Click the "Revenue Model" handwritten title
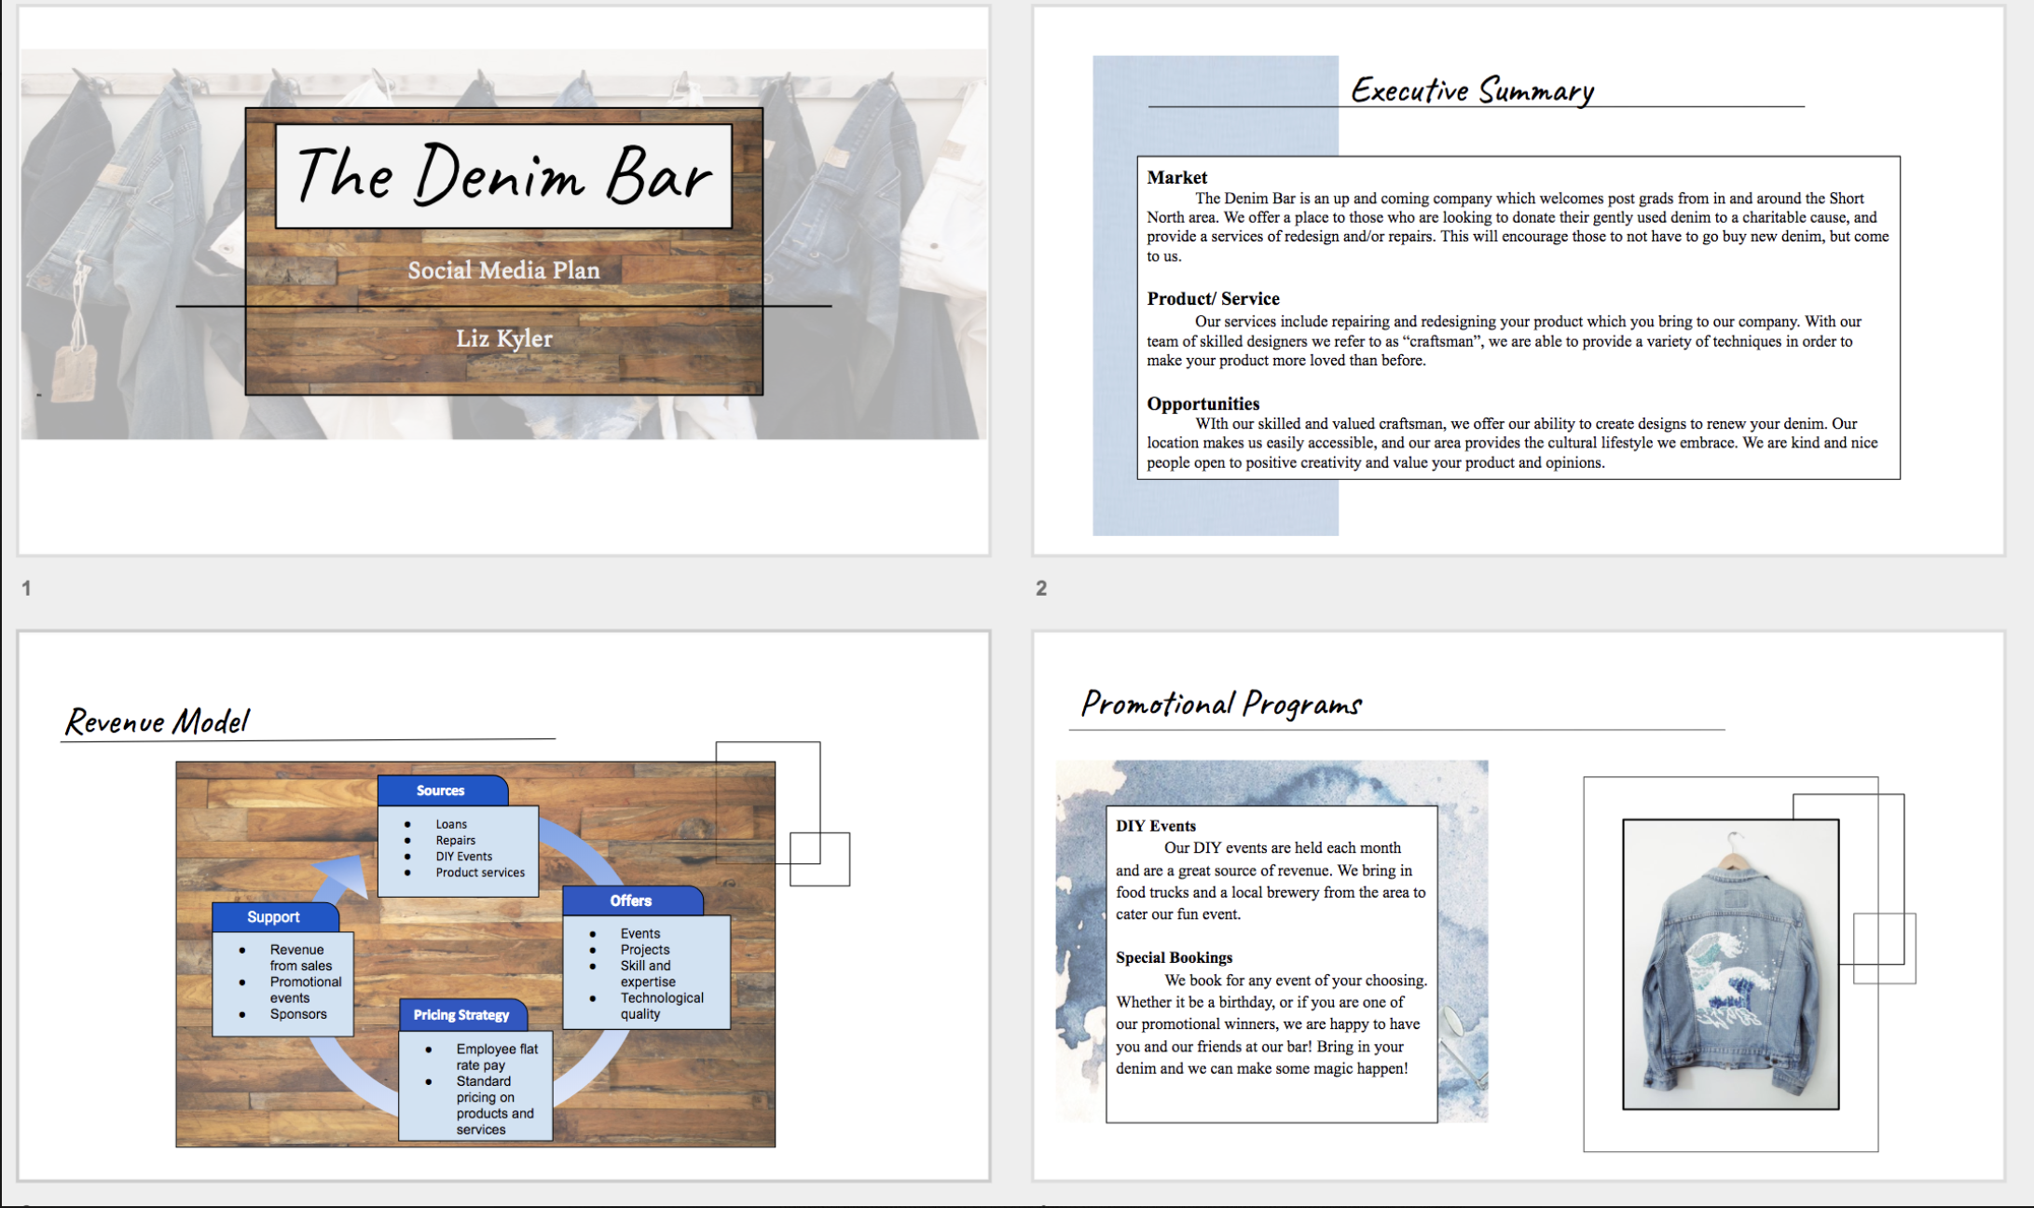 158,721
